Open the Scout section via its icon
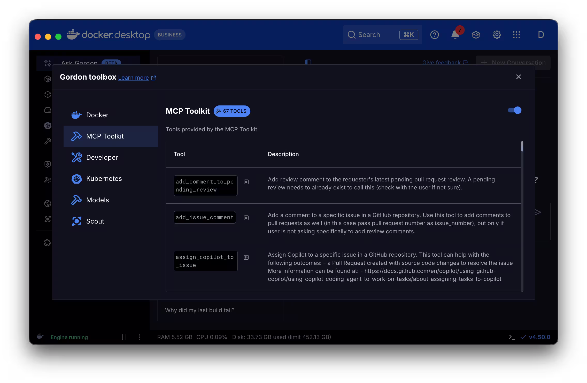 click(76, 221)
